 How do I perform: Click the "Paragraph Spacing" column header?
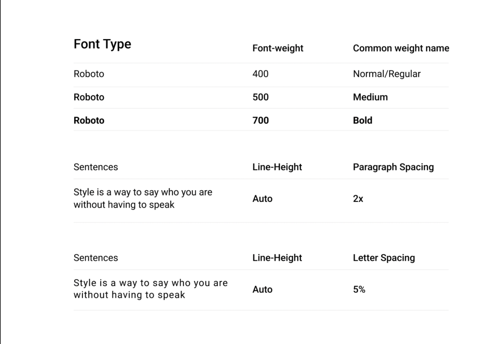(x=393, y=167)
